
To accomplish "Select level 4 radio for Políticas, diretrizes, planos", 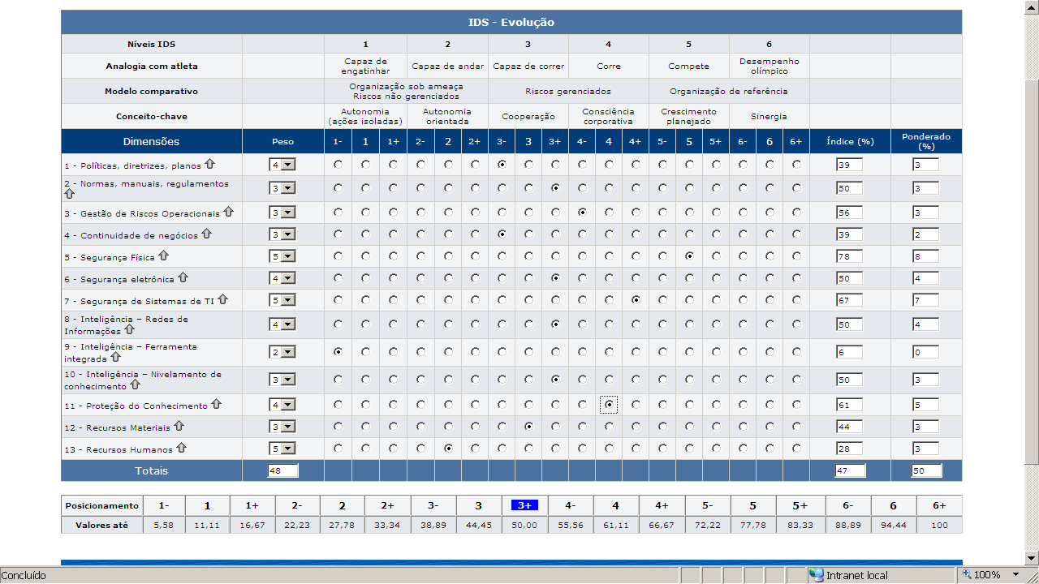I will tap(609, 165).
